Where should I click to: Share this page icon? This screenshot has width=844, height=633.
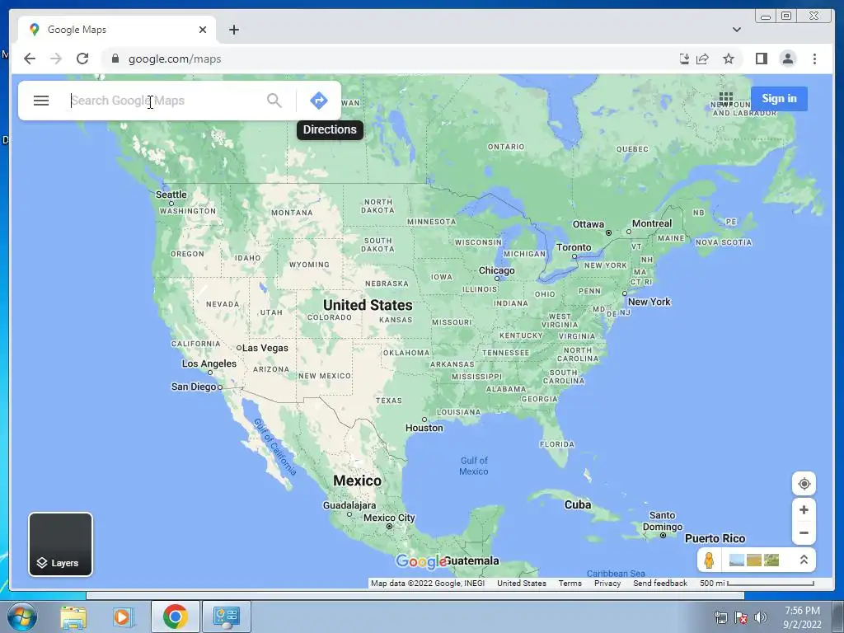click(x=702, y=59)
